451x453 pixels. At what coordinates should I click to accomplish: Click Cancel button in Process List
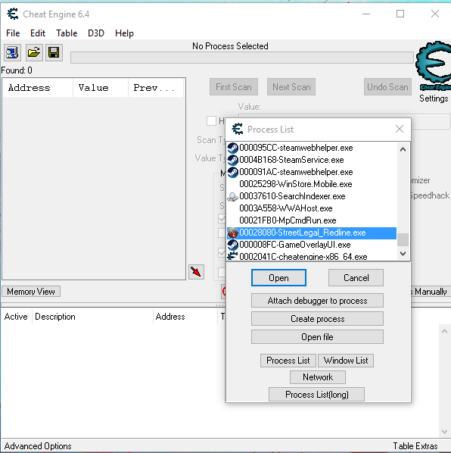tap(356, 278)
